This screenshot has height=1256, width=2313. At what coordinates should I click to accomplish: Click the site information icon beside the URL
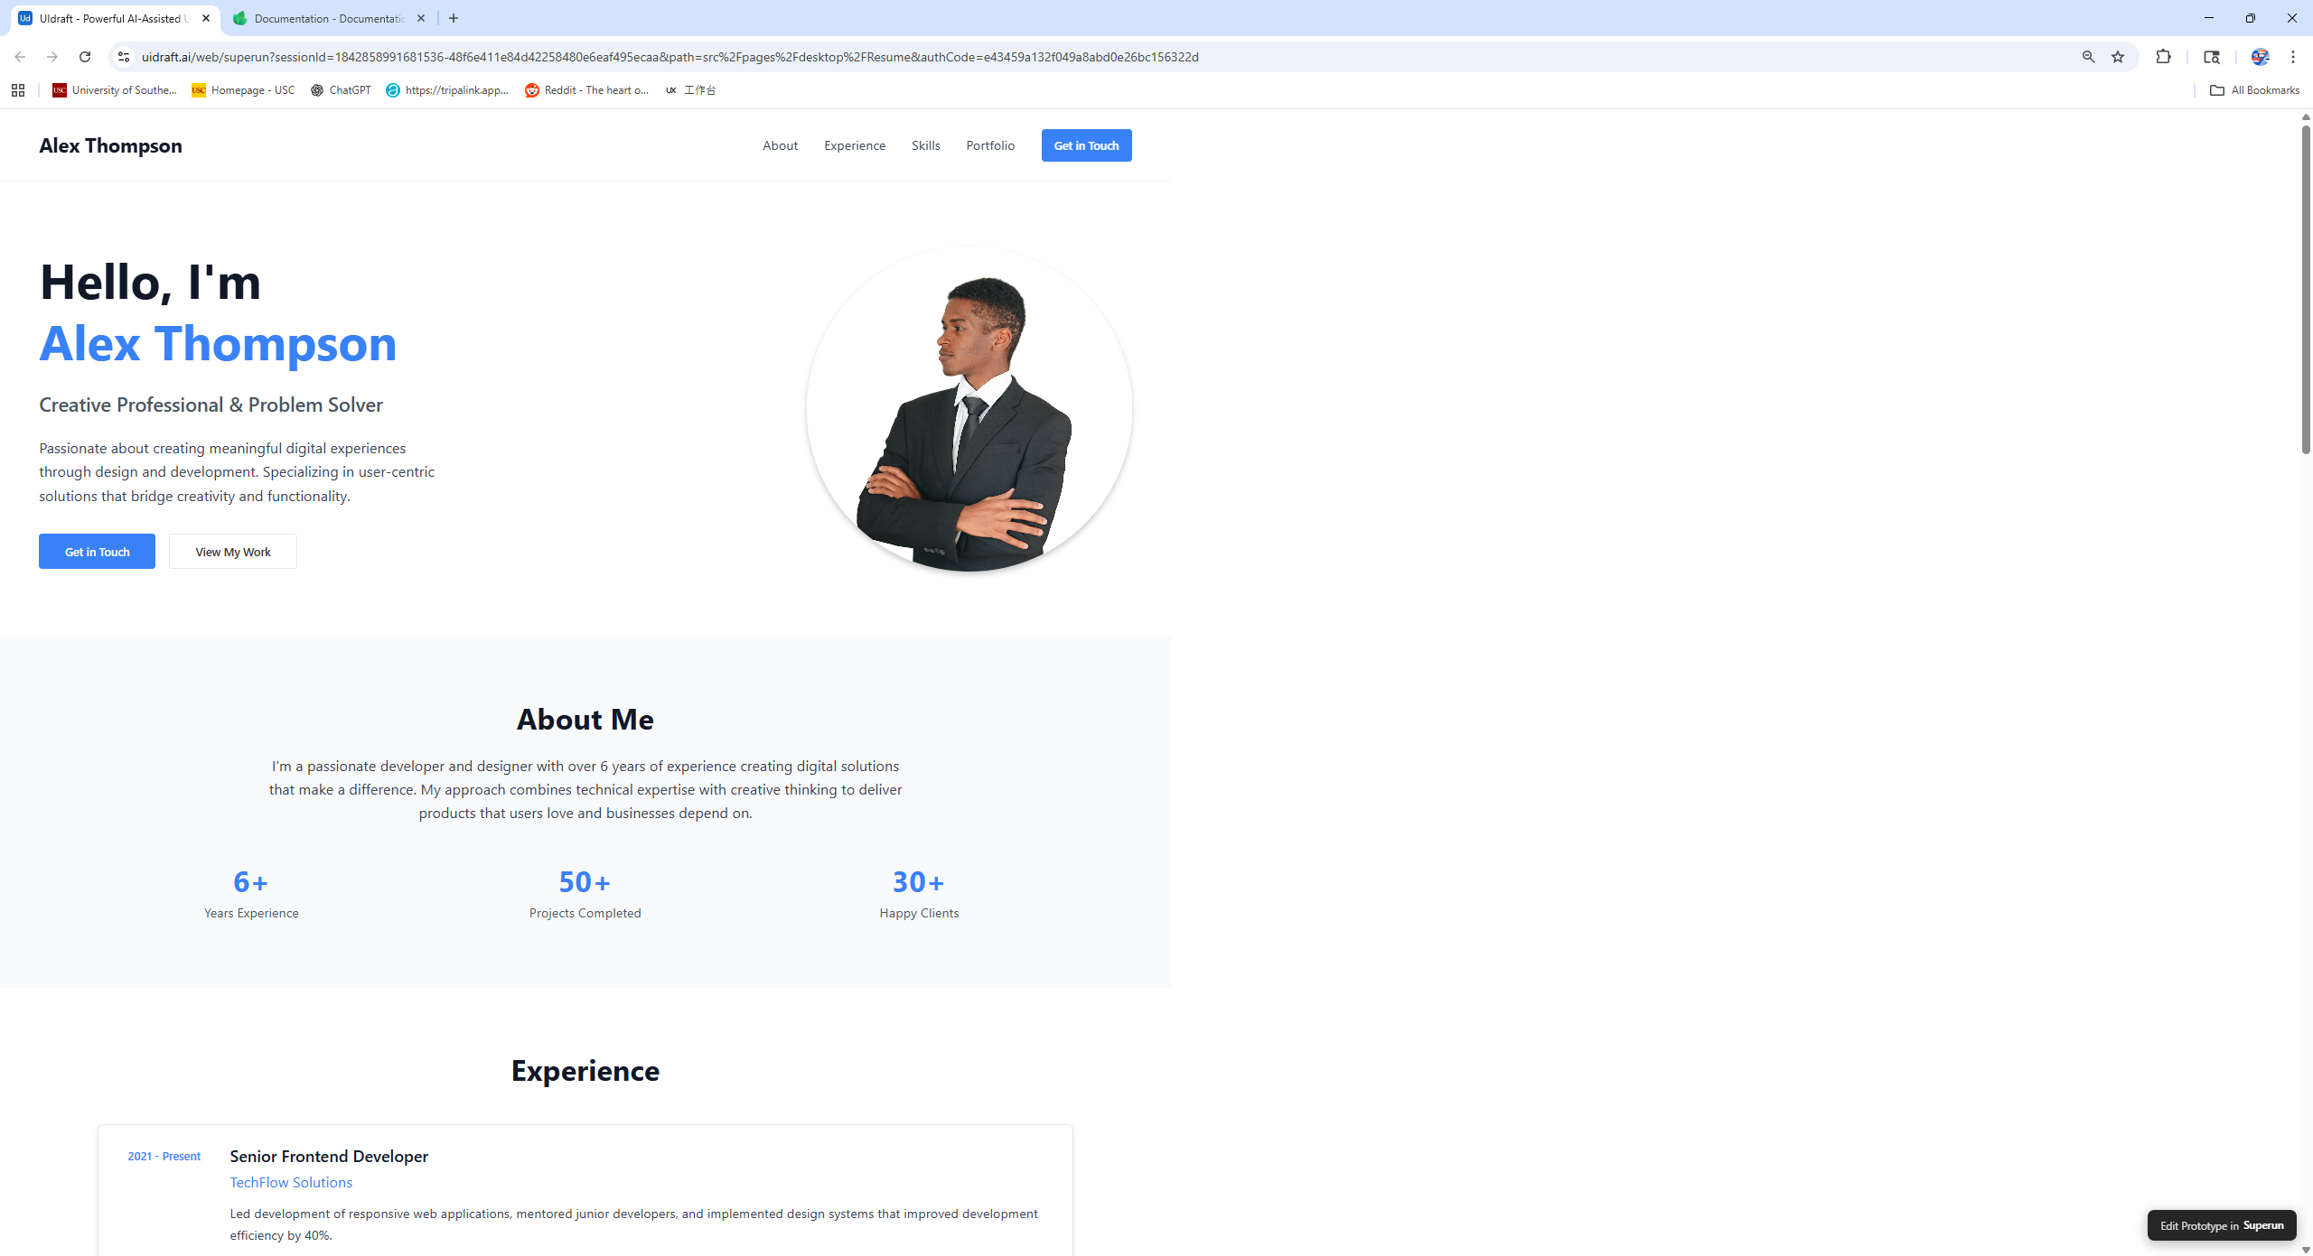124,57
